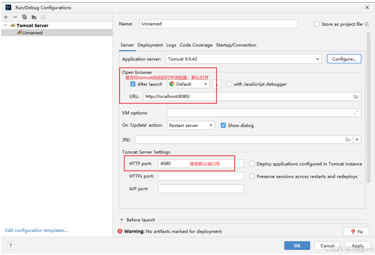
Task: Open browser selection ellipsis button
Action: [x=217, y=84]
